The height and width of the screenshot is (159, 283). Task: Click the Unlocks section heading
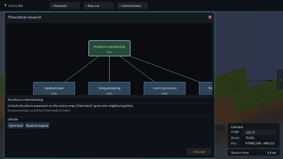[13, 119]
